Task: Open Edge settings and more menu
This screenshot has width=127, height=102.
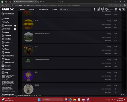Action: pos(121,5)
